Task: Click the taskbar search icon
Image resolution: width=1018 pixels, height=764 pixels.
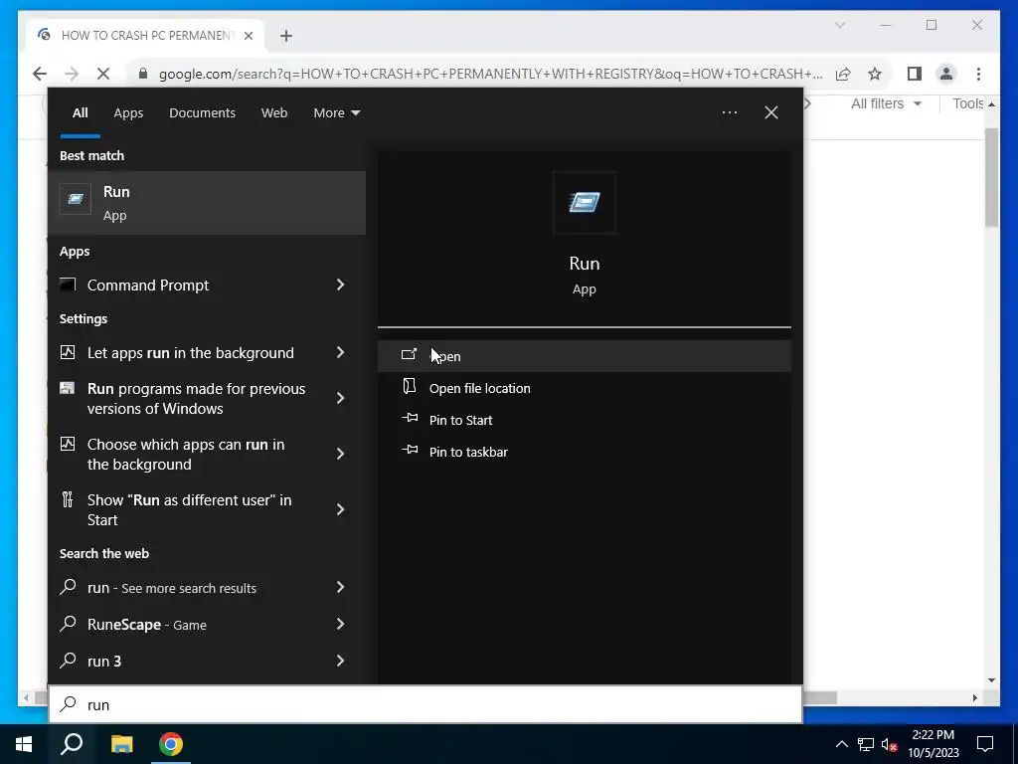Action: click(72, 744)
